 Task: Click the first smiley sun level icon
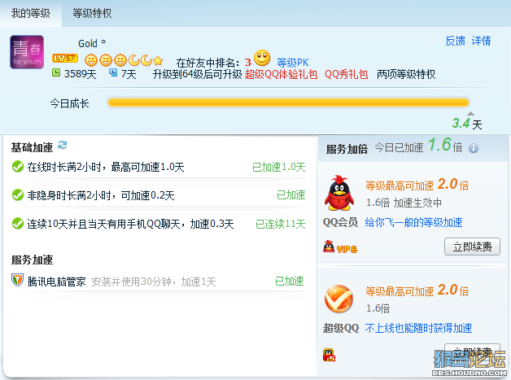pyautogui.click(x=91, y=60)
